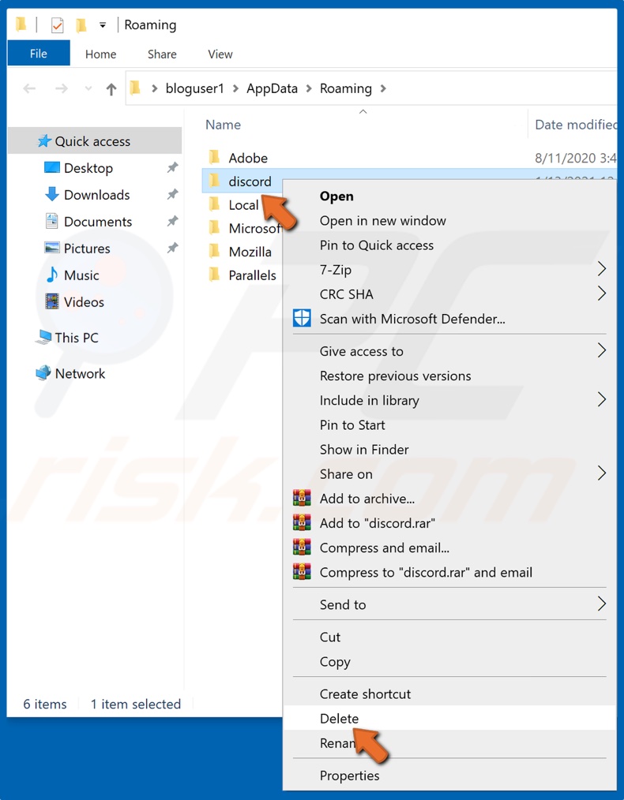Sort by the Name column header
The height and width of the screenshot is (800, 624).
pos(224,125)
